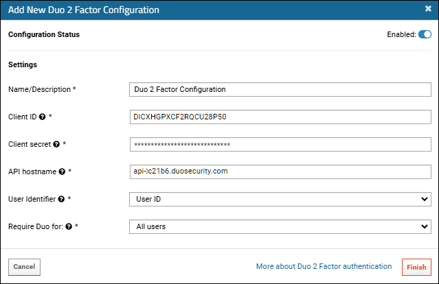Click the API hostname input field
The width and height of the screenshot is (439, 284).
[280, 171]
